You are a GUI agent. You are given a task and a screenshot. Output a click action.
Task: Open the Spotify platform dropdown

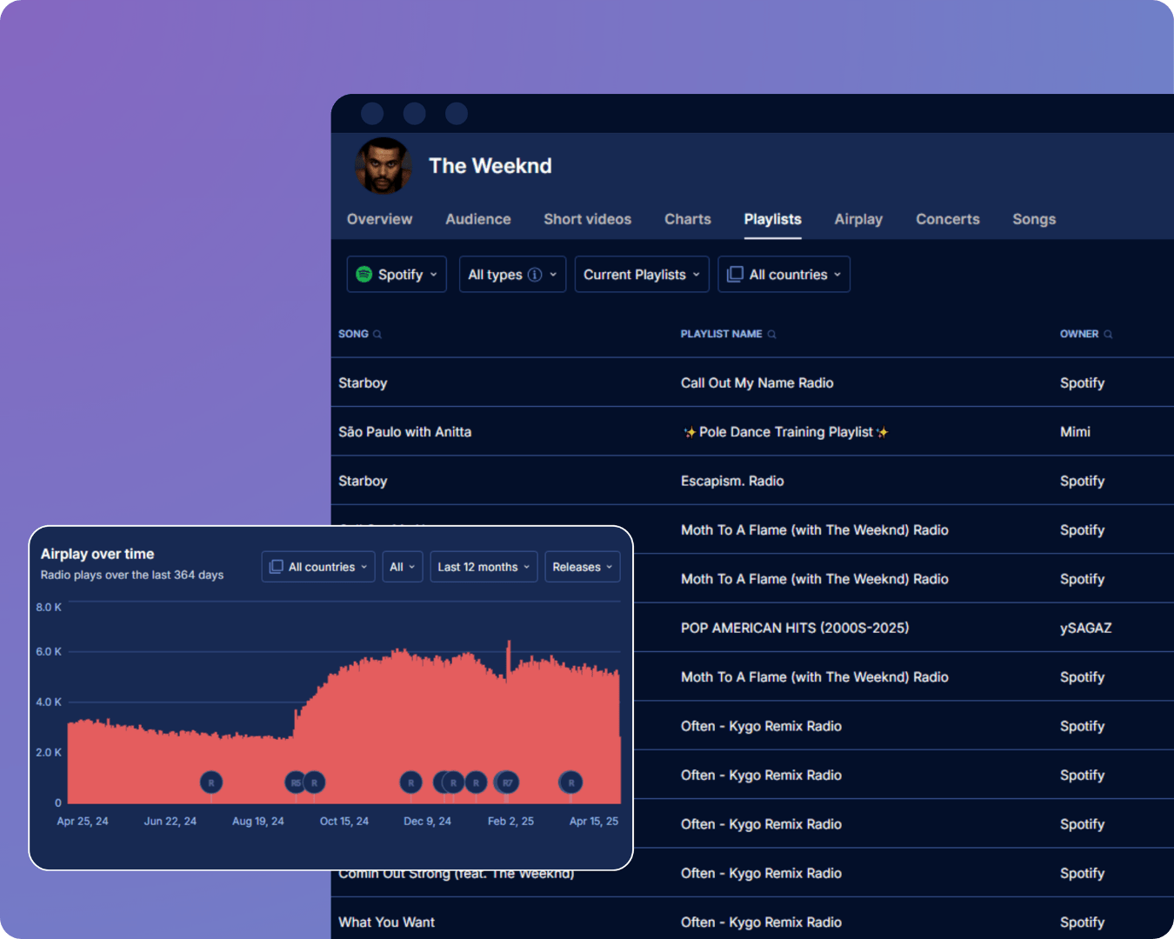point(397,274)
